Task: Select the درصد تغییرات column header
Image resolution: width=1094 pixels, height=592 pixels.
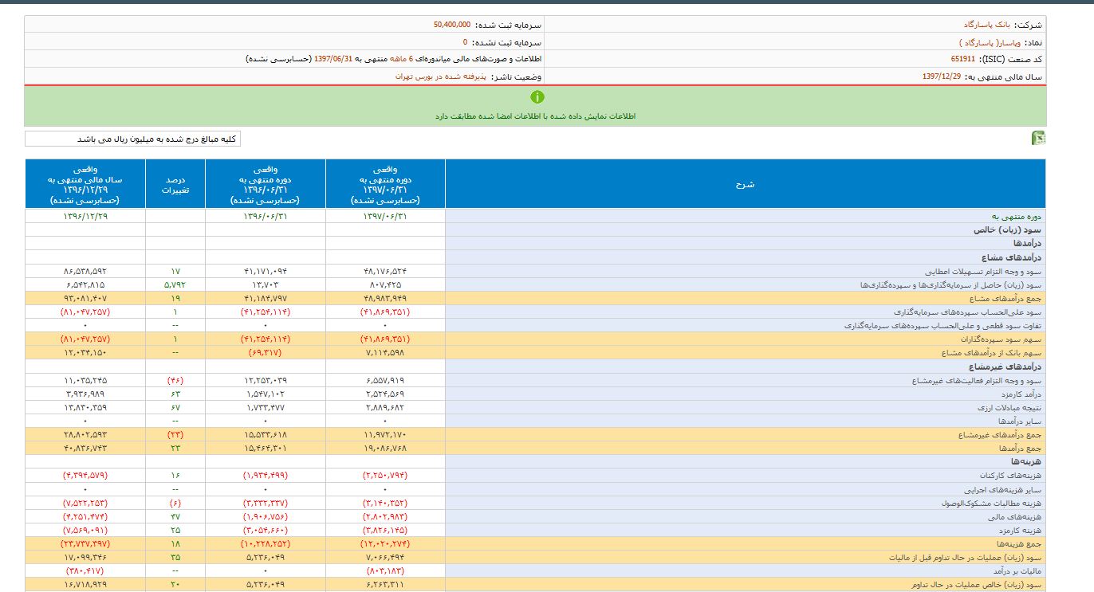Action: click(175, 184)
